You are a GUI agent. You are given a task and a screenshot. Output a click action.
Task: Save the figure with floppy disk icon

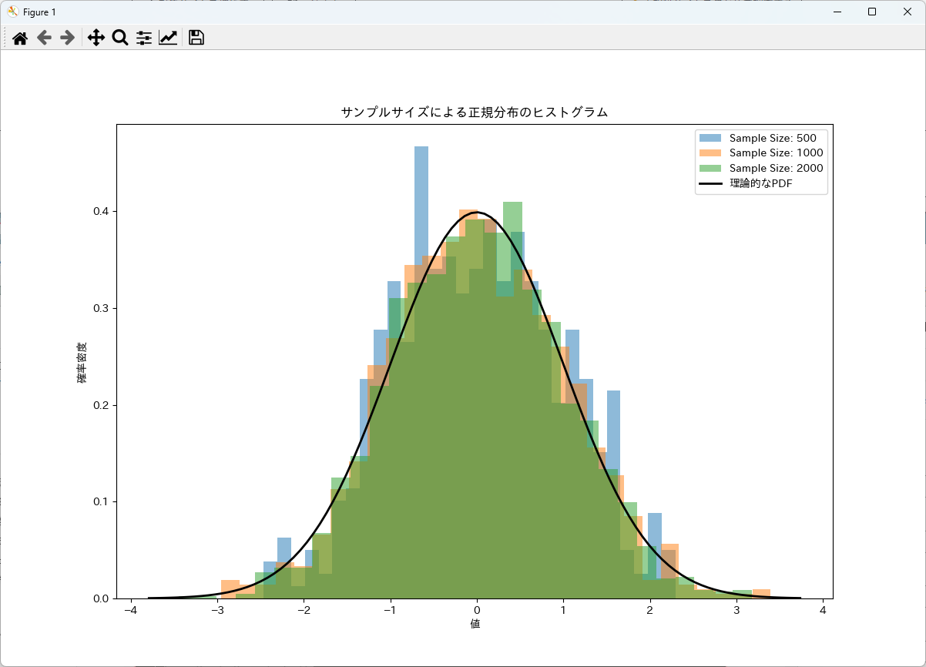pyautogui.click(x=196, y=38)
